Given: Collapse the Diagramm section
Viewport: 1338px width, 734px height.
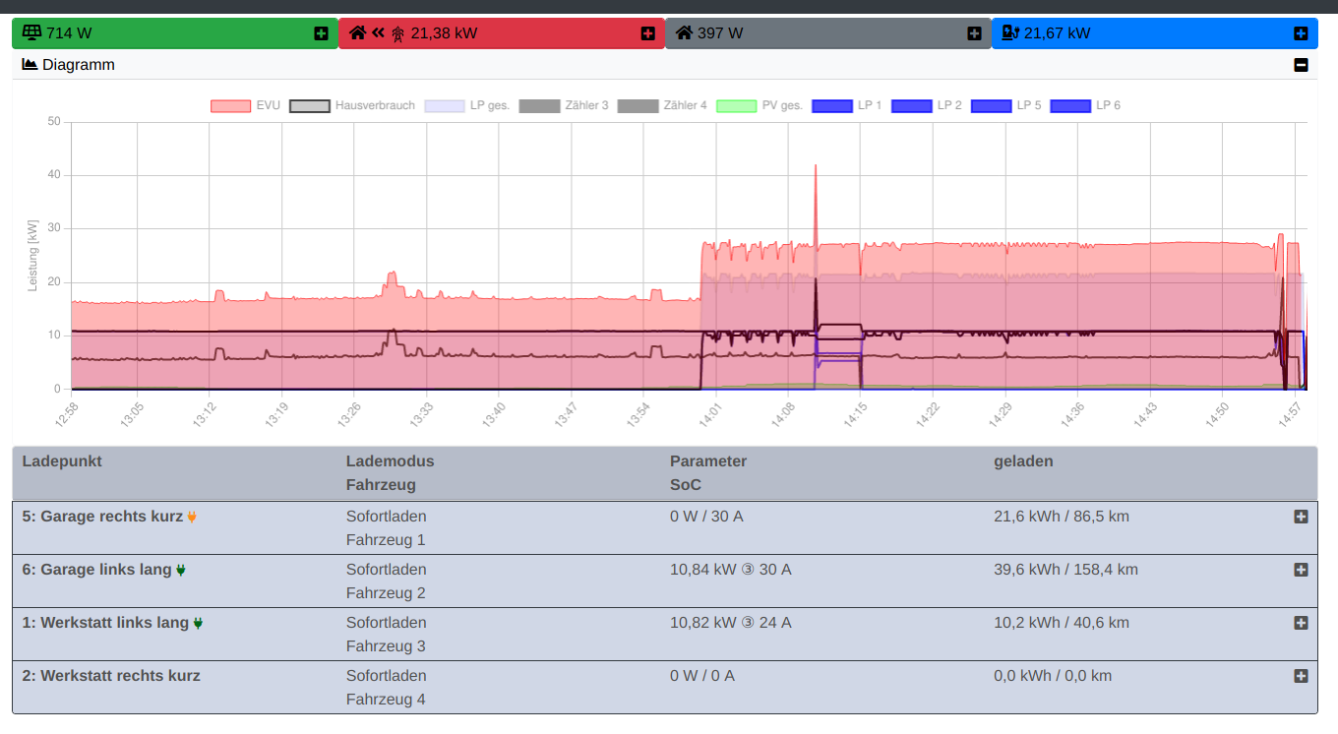Looking at the screenshot, I should click(1301, 65).
